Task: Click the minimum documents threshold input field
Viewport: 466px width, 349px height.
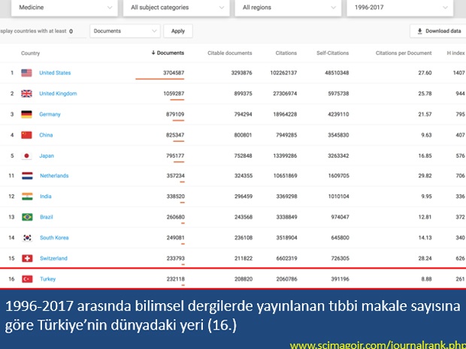Action: click(74, 32)
